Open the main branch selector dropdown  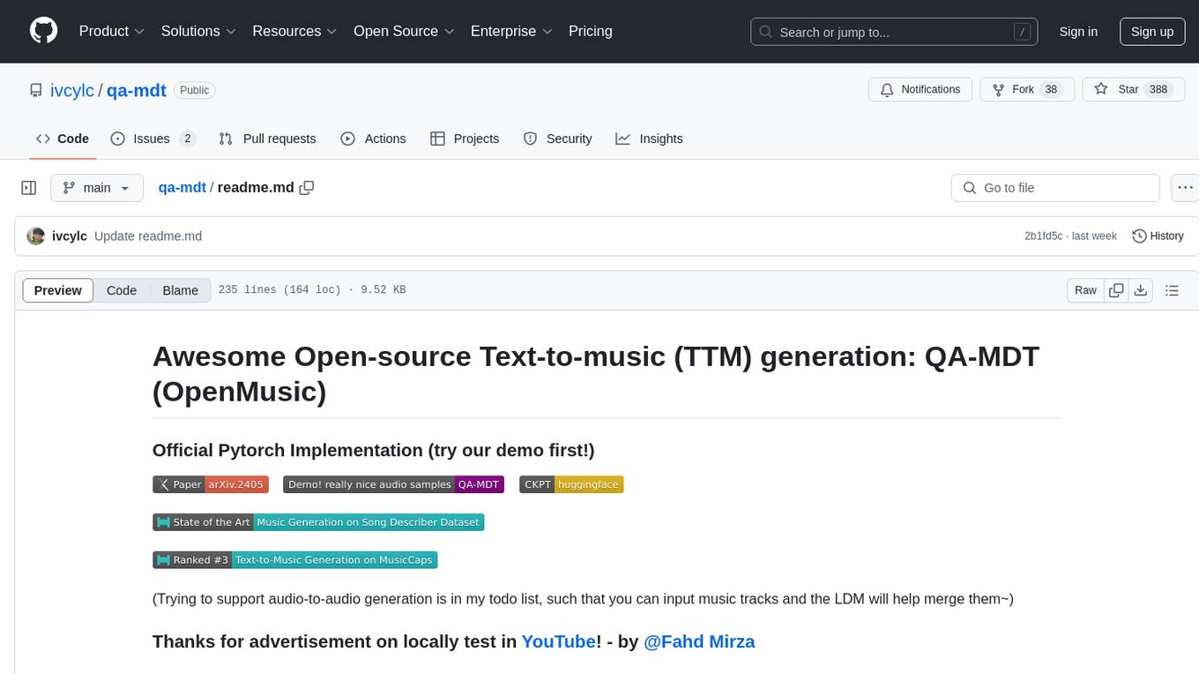point(97,188)
